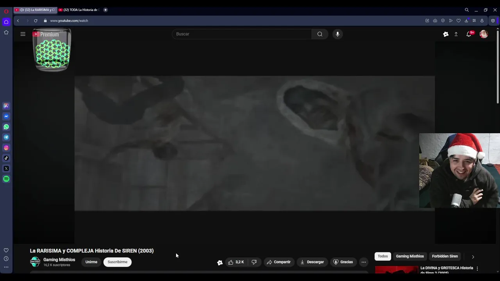Open the snapshot camera tool
The image size is (500, 281).
coord(435,21)
